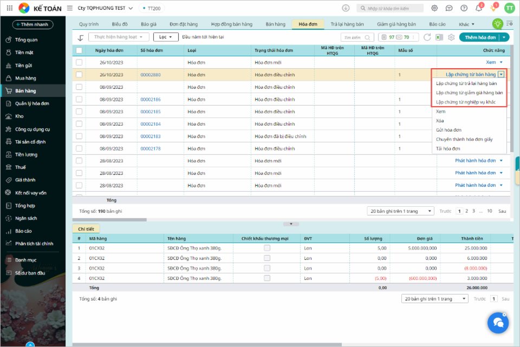Viewport: 520px width, 347px height.
Task: Open the Lọc filter dropdown
Action: (x=166, y=37)
